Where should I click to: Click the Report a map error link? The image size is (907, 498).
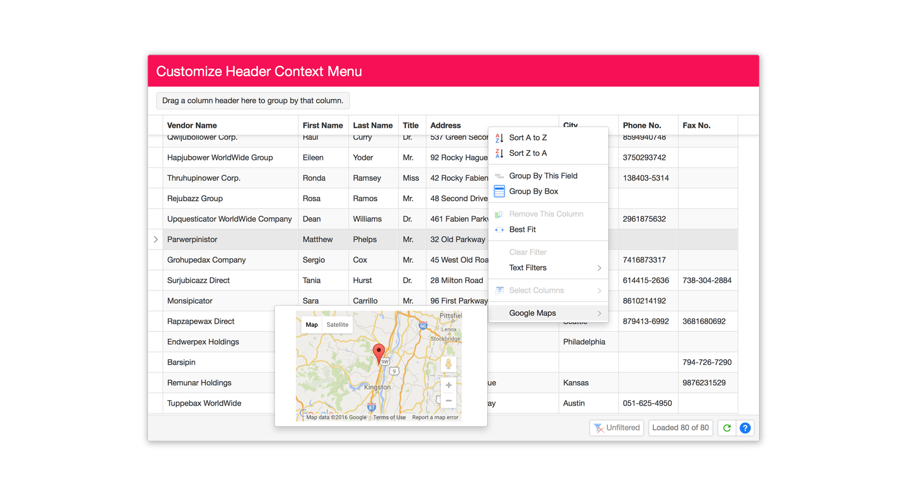click(x=435, y=417)
